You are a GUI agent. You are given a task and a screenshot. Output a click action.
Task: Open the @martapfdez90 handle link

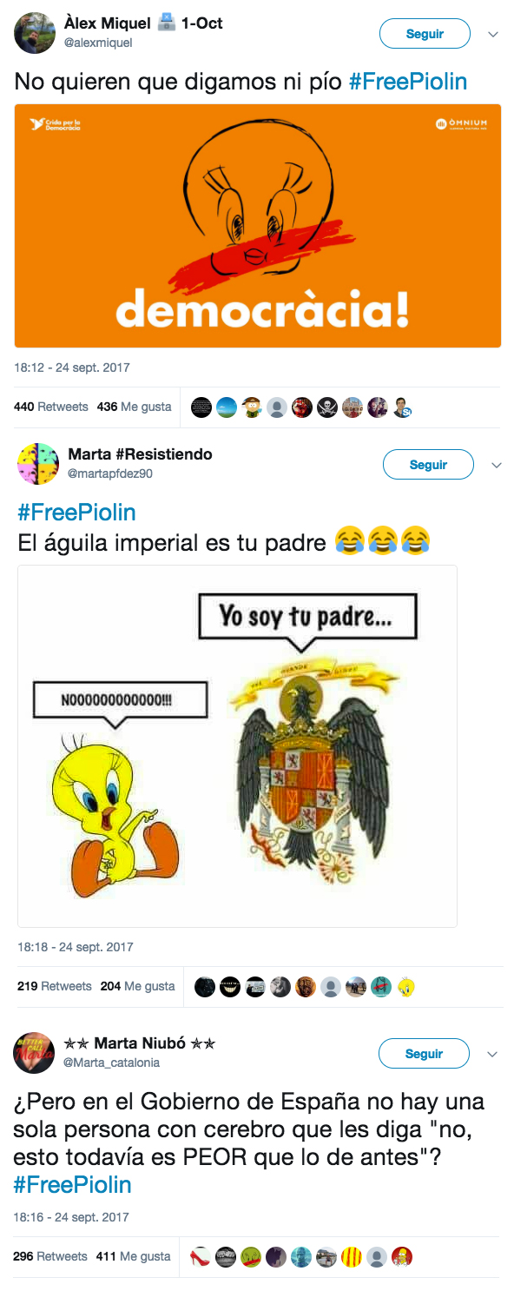point(110,473)
